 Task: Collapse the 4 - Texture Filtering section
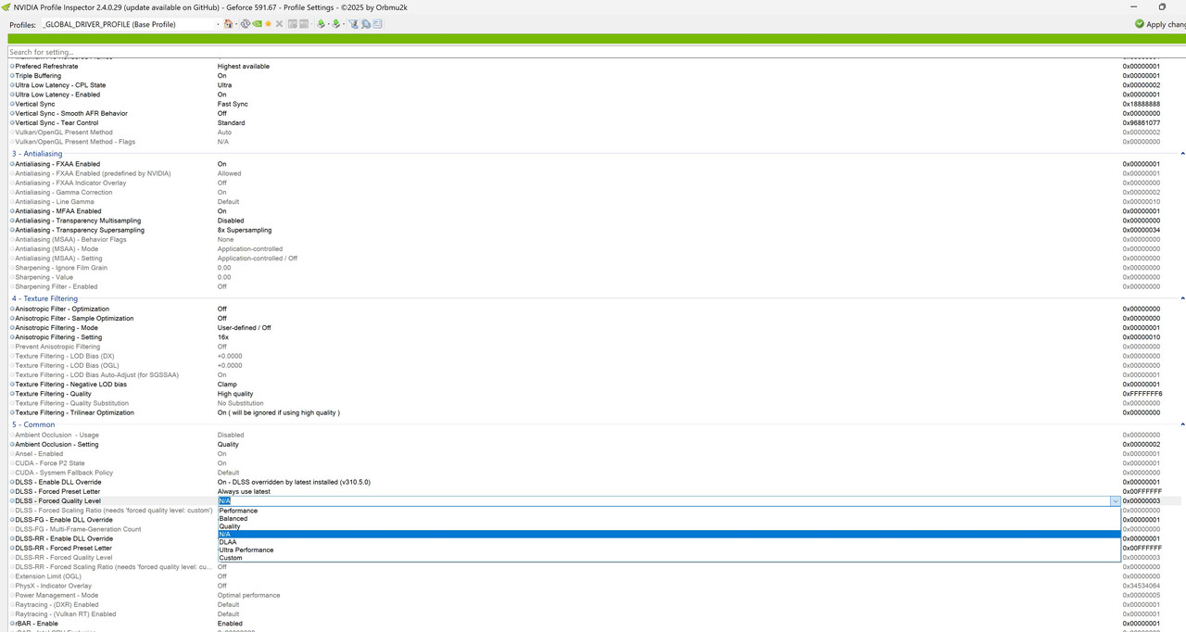(x=1182, y=298)
